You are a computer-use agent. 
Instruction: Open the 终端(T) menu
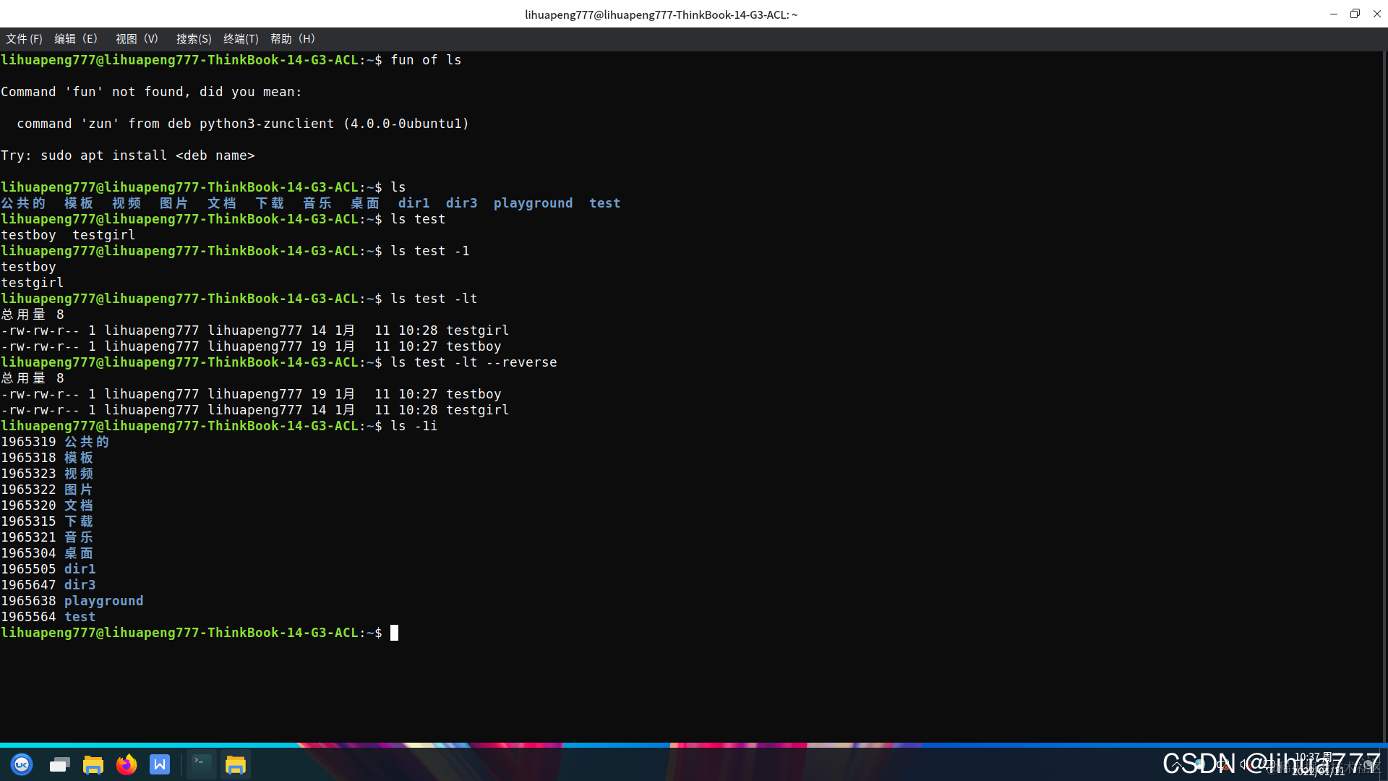click(241, 39)
